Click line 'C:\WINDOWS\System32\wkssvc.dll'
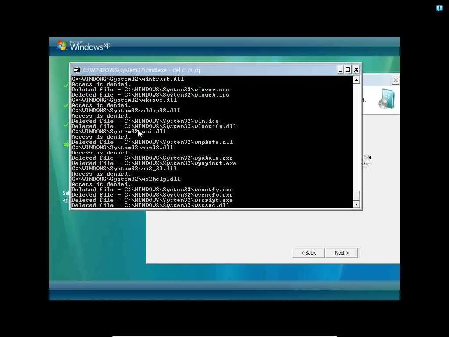 tap(124, 100)
